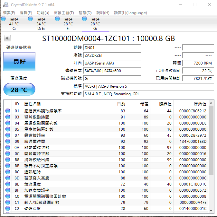The height and width of the screenshot is (217, 217).
Task: Click the status orb of attribute B8
Action: [8, 160]
